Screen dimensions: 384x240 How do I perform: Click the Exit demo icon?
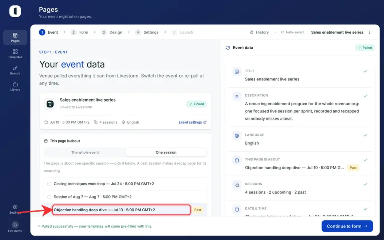(x=15, y=224)
